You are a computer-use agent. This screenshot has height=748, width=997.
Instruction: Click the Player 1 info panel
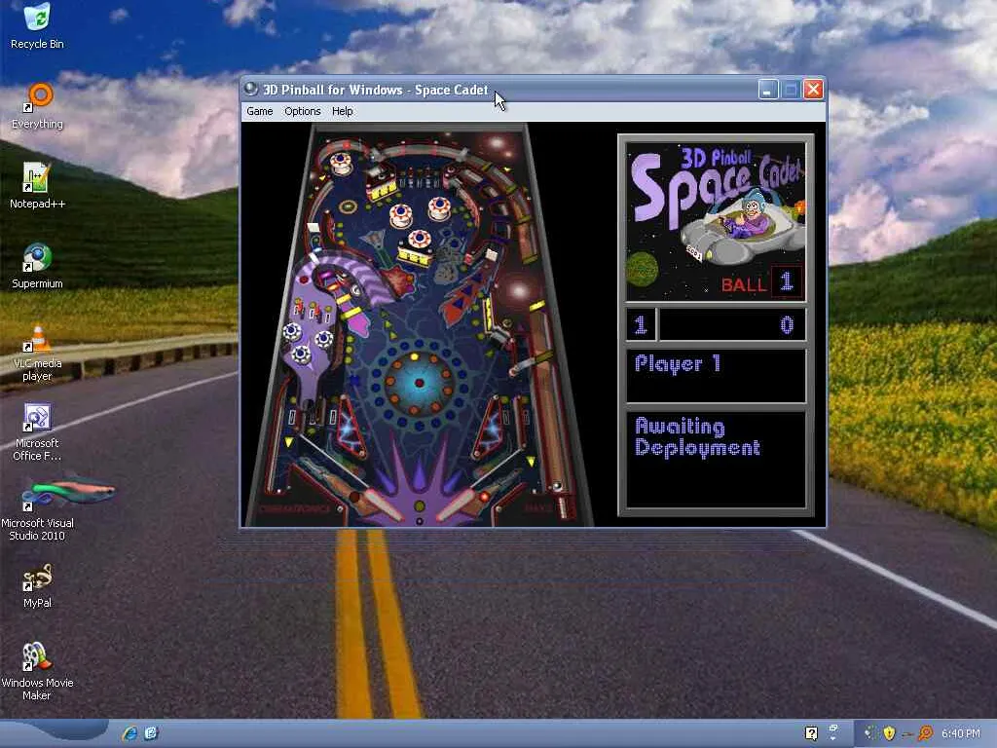click(716, 376)
